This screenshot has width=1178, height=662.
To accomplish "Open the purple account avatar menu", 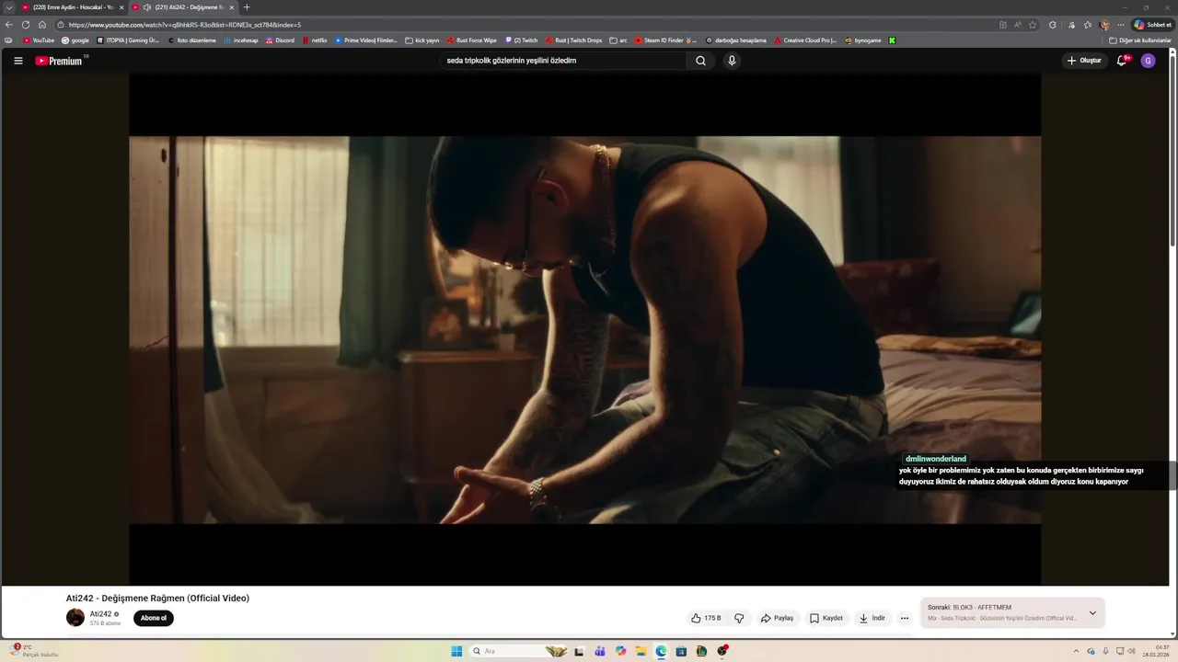I will [x=1148, y=61].
